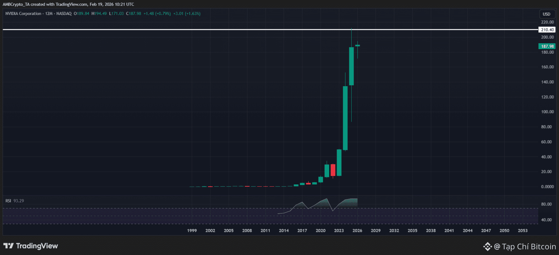Click the 200.00 price scale label

coord(547,37)
